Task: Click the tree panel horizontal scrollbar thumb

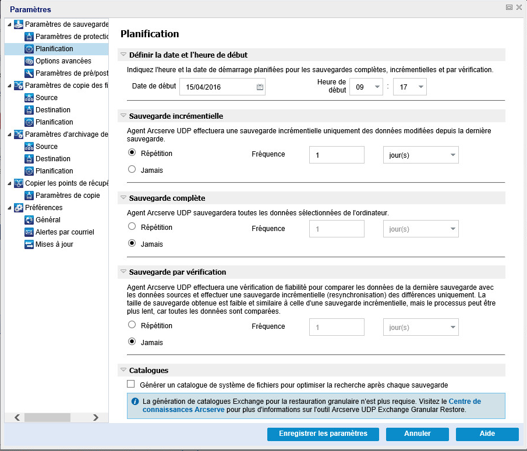Action: (47, 417)
